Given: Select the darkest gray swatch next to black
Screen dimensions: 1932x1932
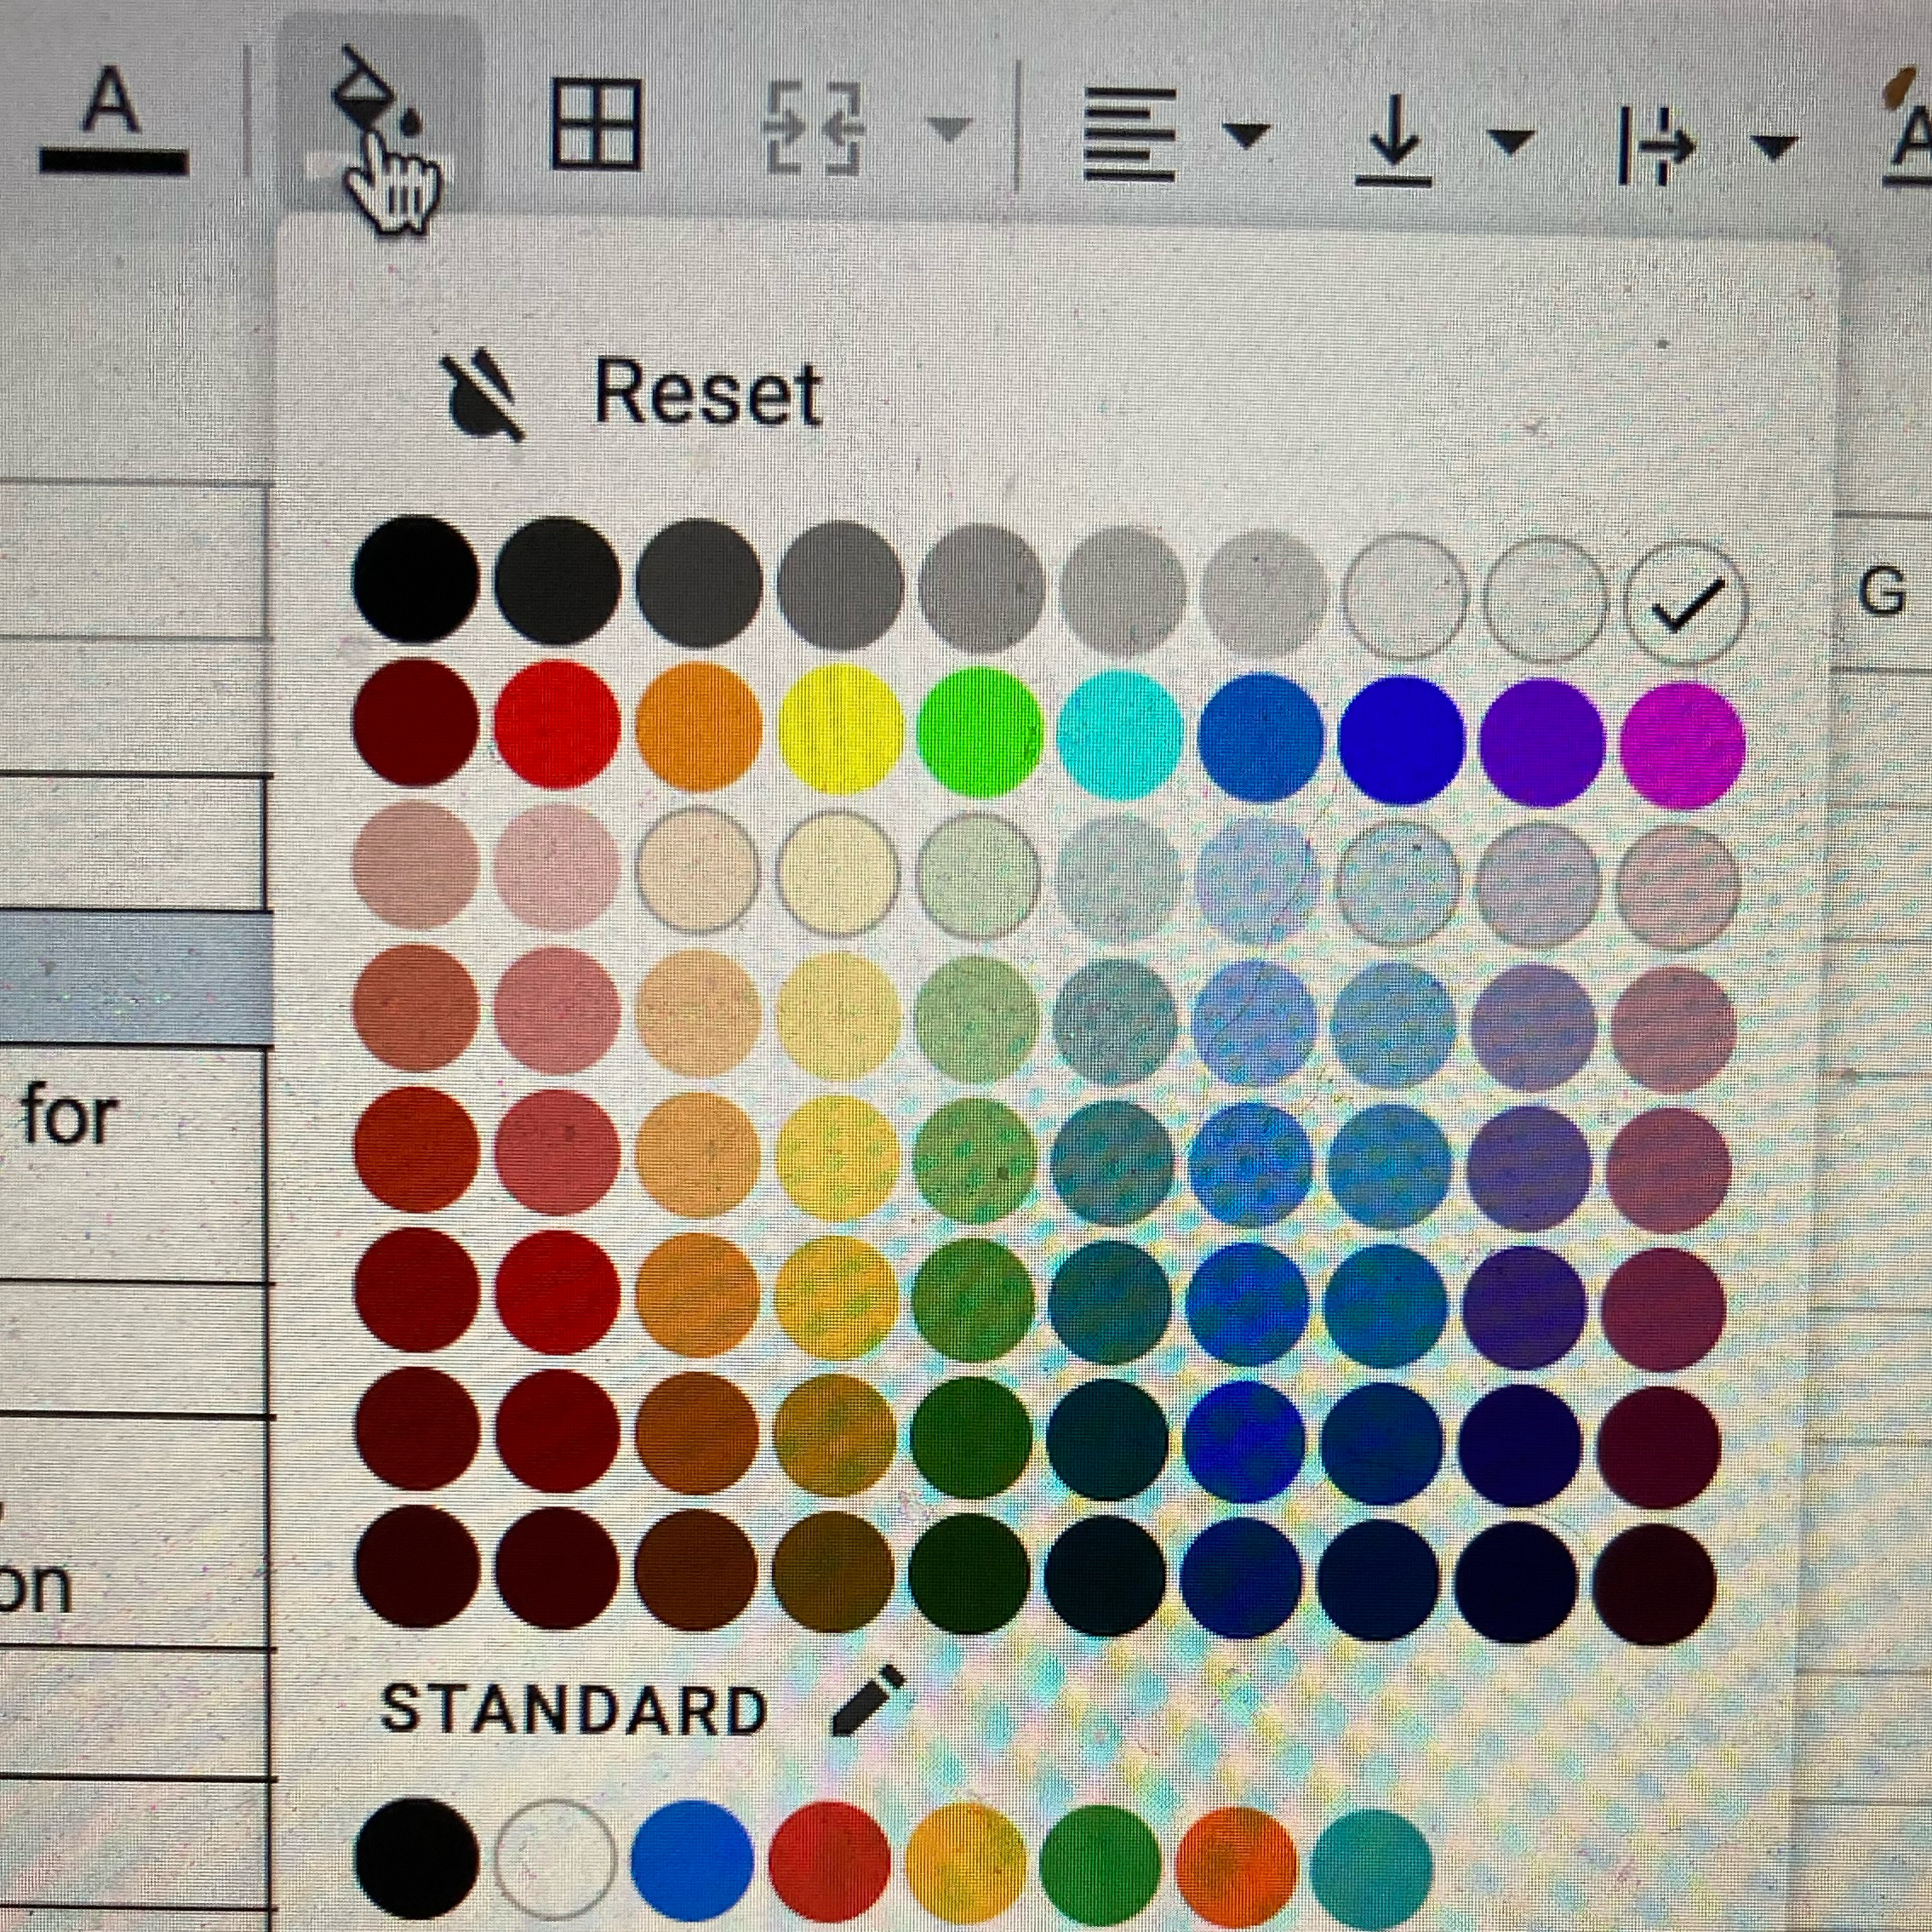Looking at the screenshot, I should click(x=557, y=581).
